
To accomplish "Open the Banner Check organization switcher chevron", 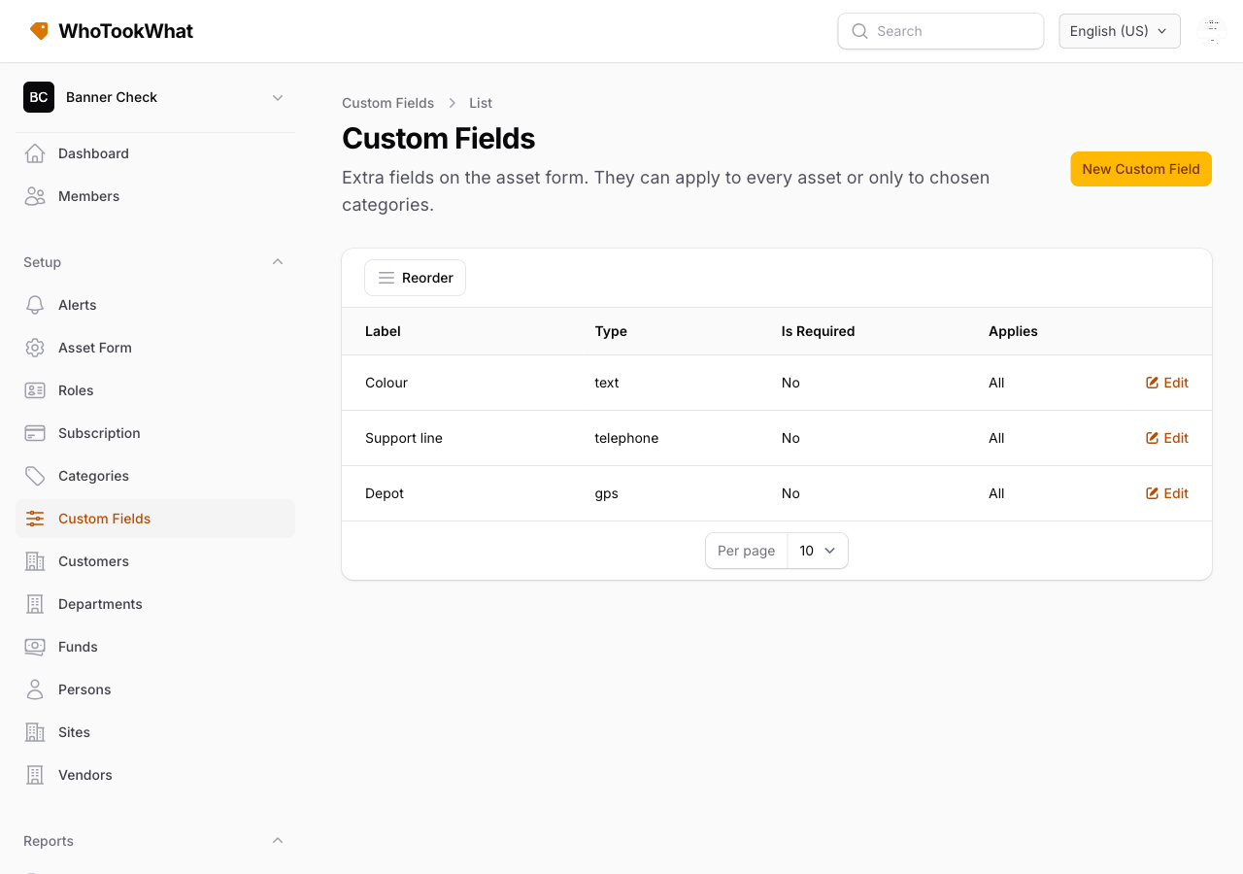I will pyautogui.click(x=278, y=97).
